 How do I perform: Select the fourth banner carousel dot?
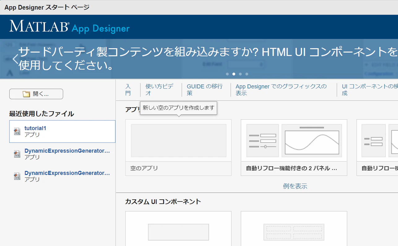247,74
